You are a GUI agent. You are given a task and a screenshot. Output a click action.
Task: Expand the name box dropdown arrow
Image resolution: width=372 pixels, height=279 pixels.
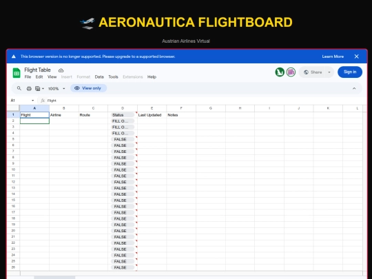pos(33,101)
